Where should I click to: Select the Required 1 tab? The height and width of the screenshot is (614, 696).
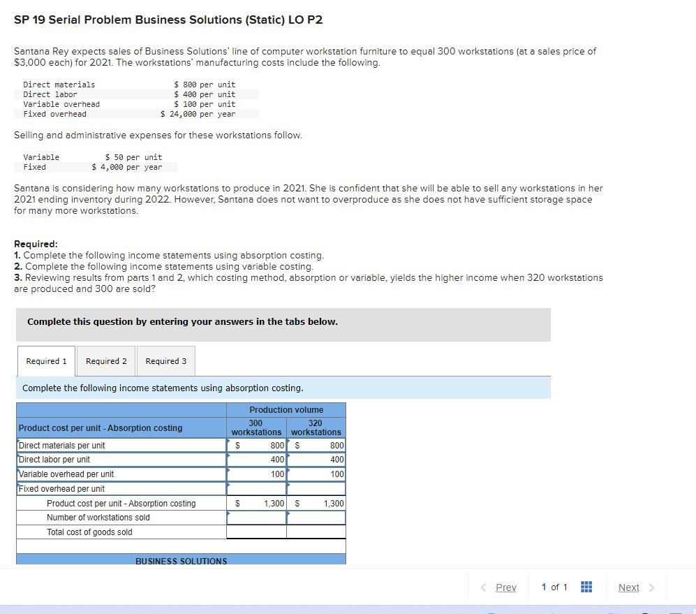point(45,361)
